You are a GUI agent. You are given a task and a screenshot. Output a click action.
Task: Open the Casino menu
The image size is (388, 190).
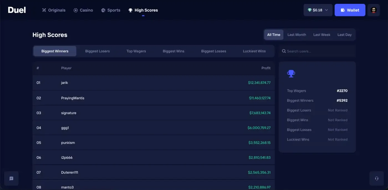tap(83, 10)
